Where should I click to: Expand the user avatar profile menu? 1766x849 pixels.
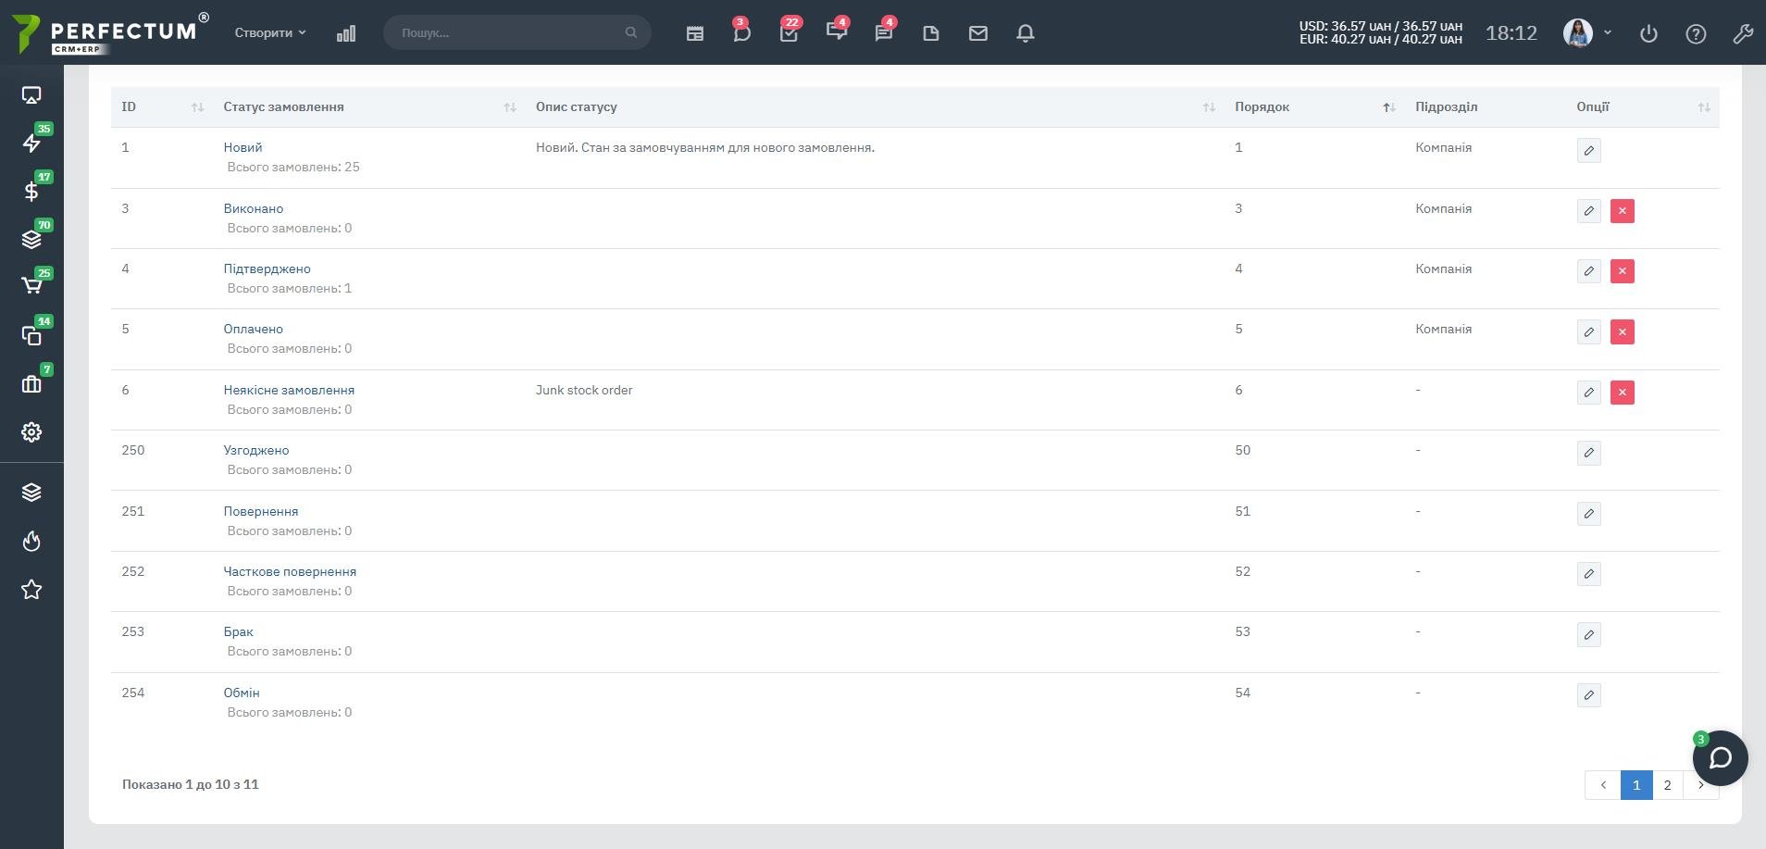(x=1587, y=32)
